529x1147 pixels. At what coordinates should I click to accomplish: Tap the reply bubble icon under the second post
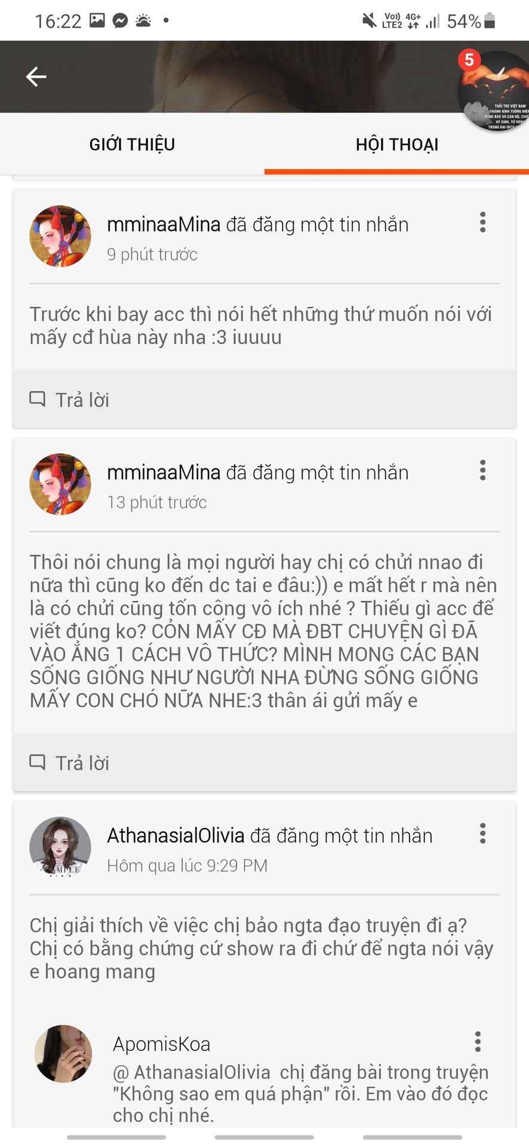click(38, 762)
